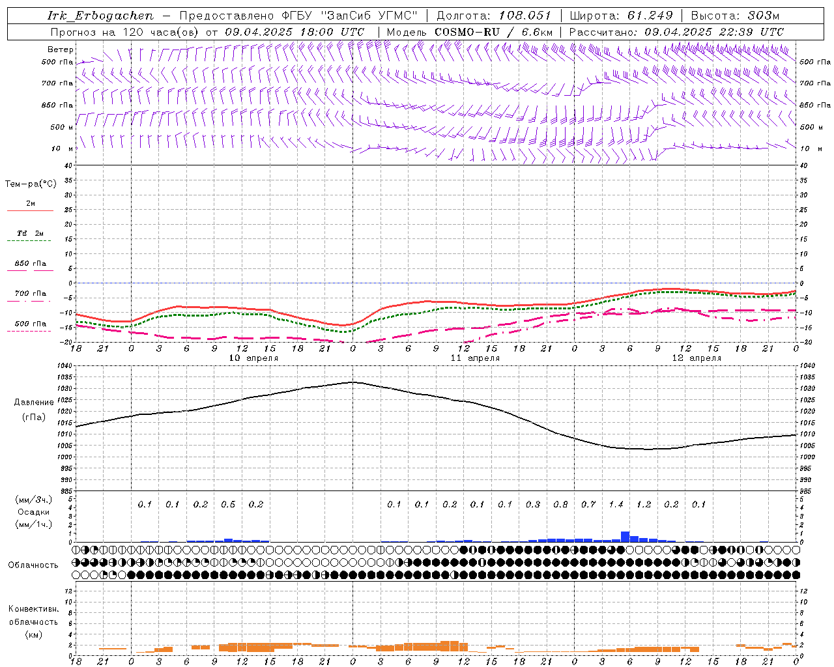Click the solid 2м temperature legend line

point(30,210)
